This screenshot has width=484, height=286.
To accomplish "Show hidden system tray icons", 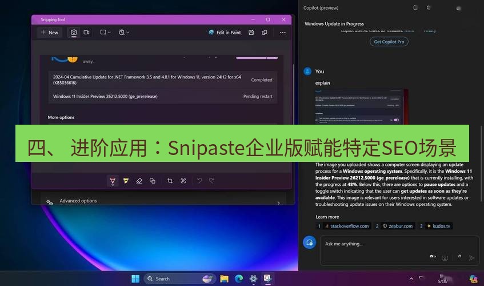I will coord(411,279).
